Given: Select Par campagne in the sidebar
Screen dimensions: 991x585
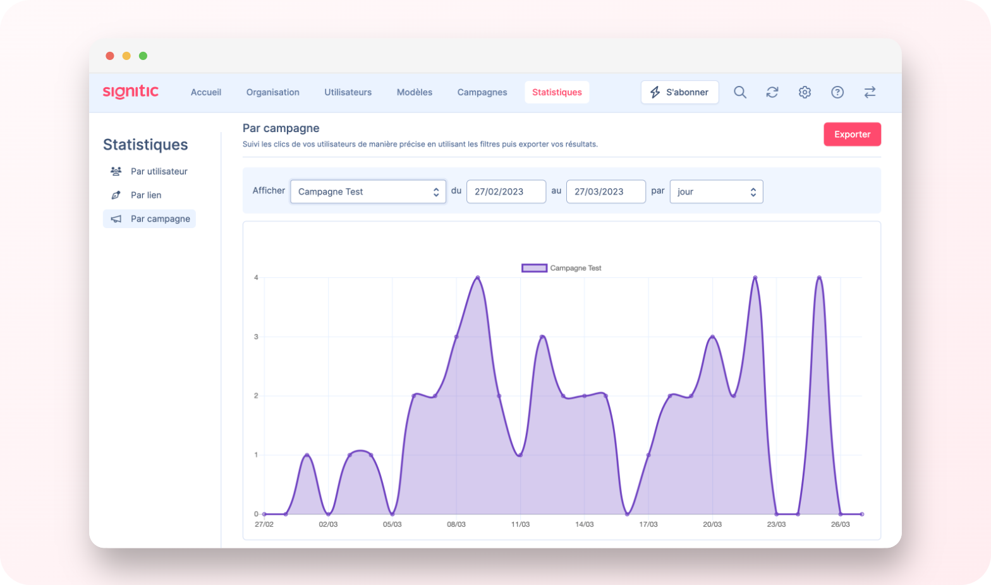Looking at the screenshot, I should (149, 219).
